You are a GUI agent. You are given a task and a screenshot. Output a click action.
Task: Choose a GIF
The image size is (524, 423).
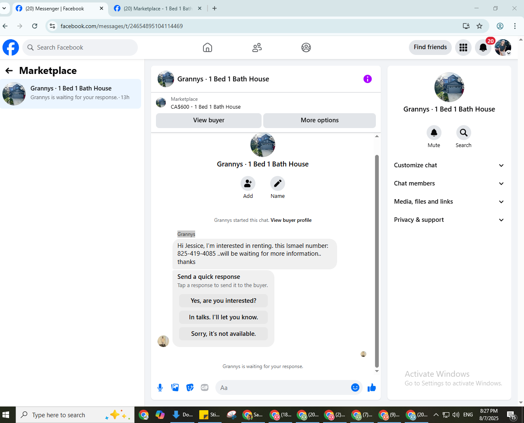(x=205, y=387)
